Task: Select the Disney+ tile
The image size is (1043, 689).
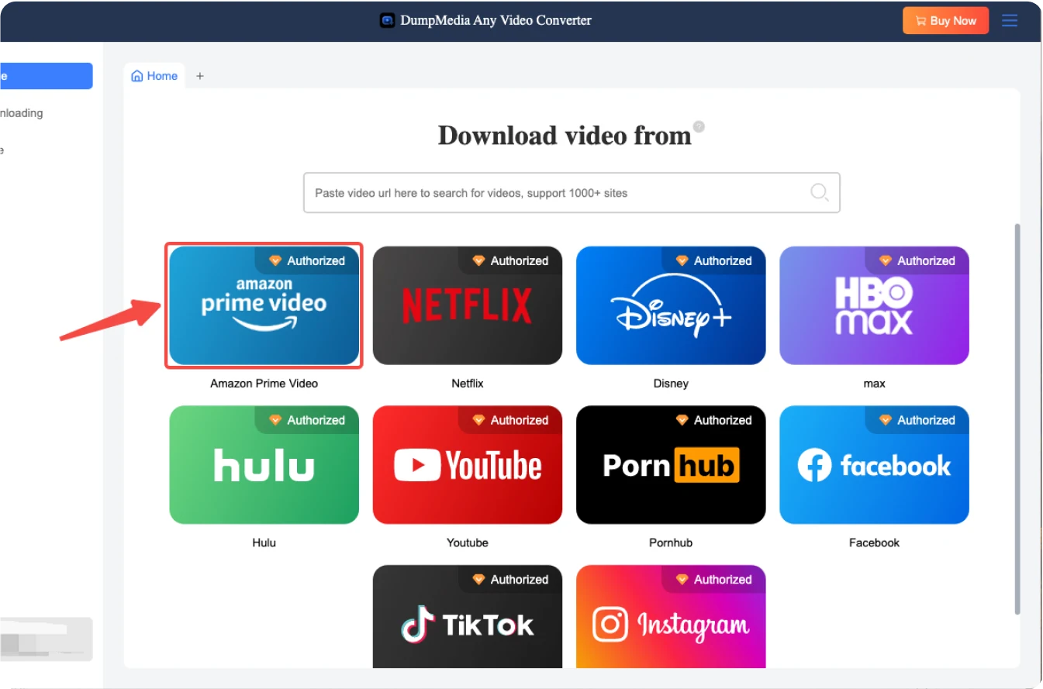Action: click(x=671, y=305)
